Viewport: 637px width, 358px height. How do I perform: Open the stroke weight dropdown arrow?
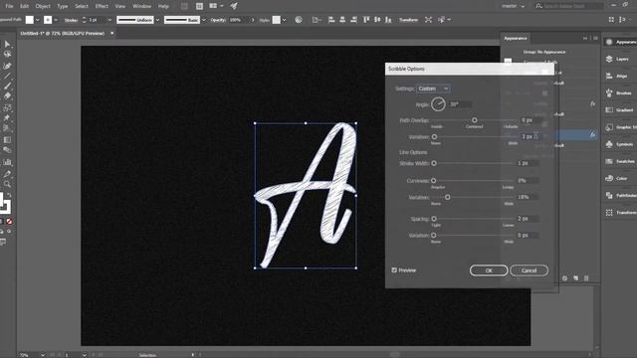pos(109,20)
